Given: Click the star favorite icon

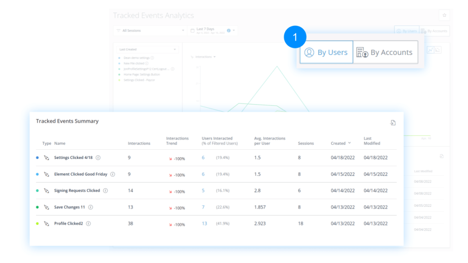Looking at the screenshot, I should point(444,16).
